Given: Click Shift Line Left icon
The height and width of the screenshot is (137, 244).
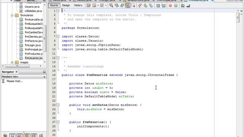Looking at the screenshot, I should click(x=158, y=5).
